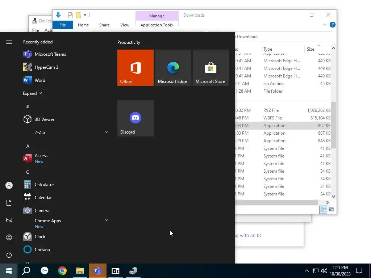Open Settings gear in Start sidebar
This screenshot has width=371, height=278.
point(9,237)
